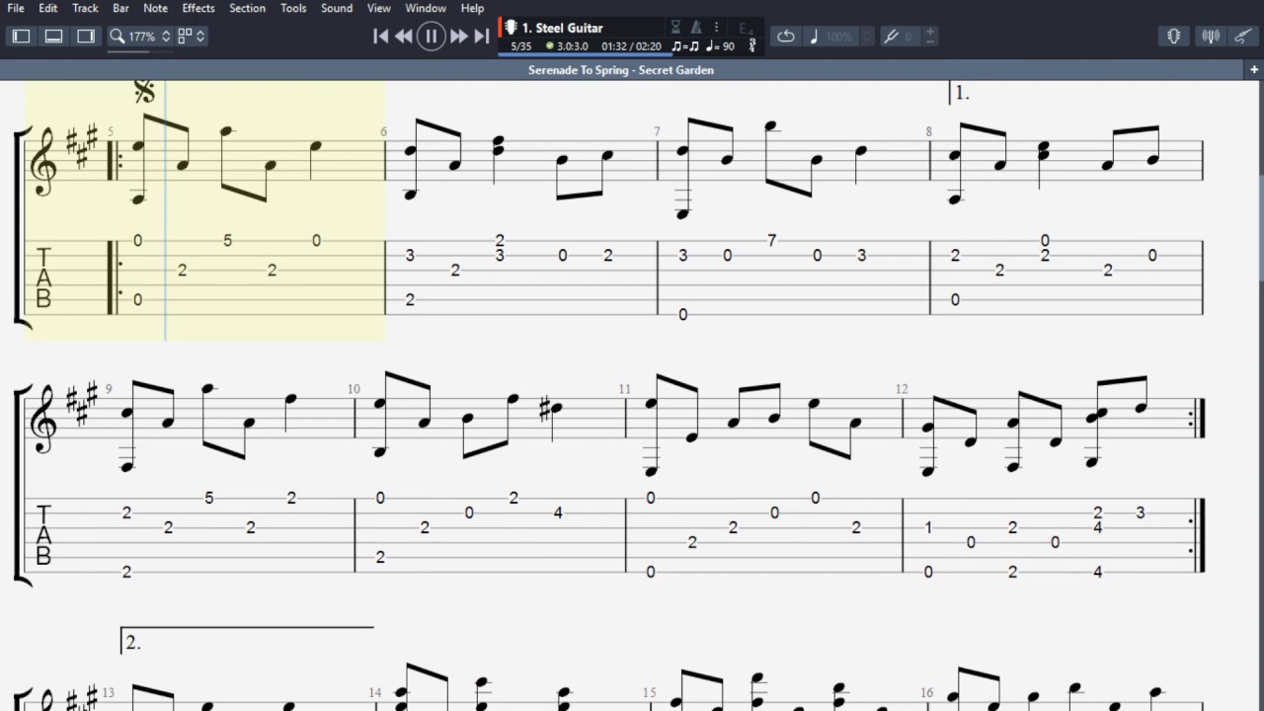
Task: Open the Window menu
Action: [x=426, y=8]
